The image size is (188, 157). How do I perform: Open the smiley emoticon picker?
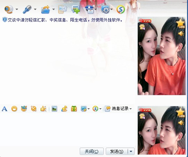[14, 109]
